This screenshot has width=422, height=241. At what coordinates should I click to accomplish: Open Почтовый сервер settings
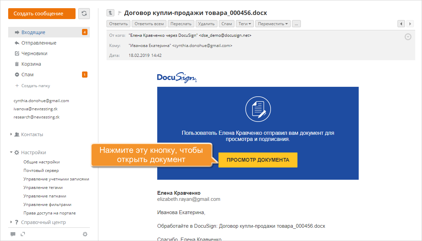point(41,171)
